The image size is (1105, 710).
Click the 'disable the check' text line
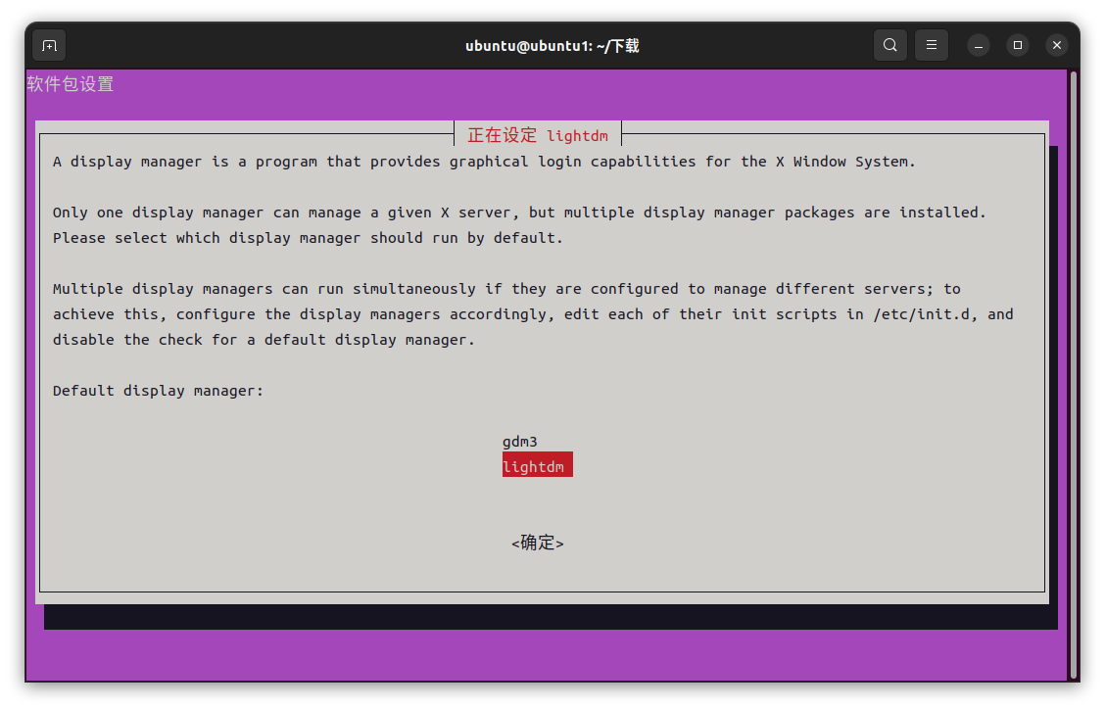tap(264, 340)
